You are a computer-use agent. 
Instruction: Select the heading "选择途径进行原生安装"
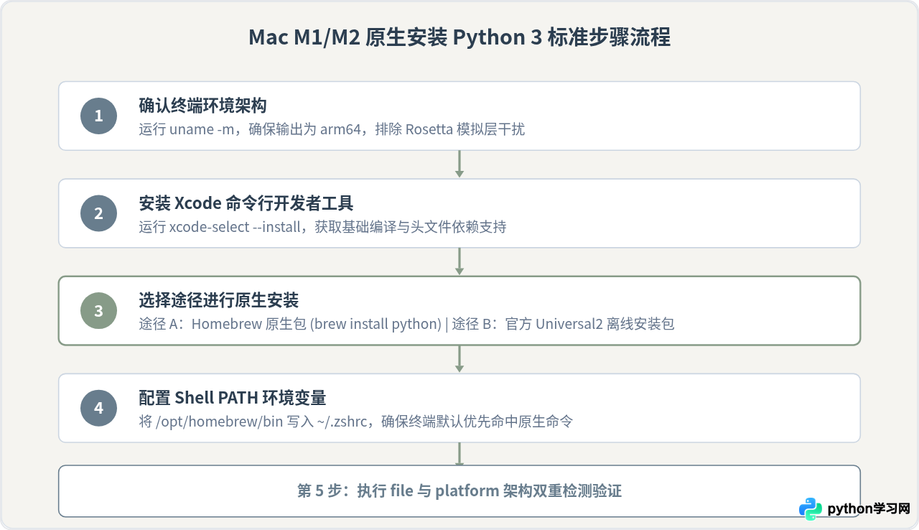pyautogui.click(x=218, y=301)
